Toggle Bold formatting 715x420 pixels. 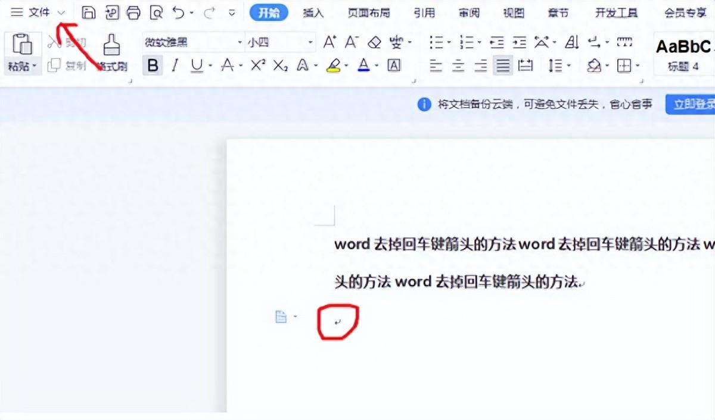(153, 65)
